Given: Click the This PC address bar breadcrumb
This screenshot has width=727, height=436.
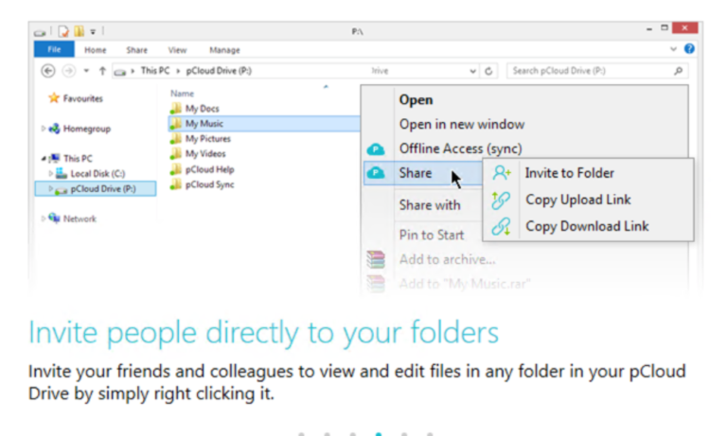Looking at the screenshot, I should click(155, 71).
